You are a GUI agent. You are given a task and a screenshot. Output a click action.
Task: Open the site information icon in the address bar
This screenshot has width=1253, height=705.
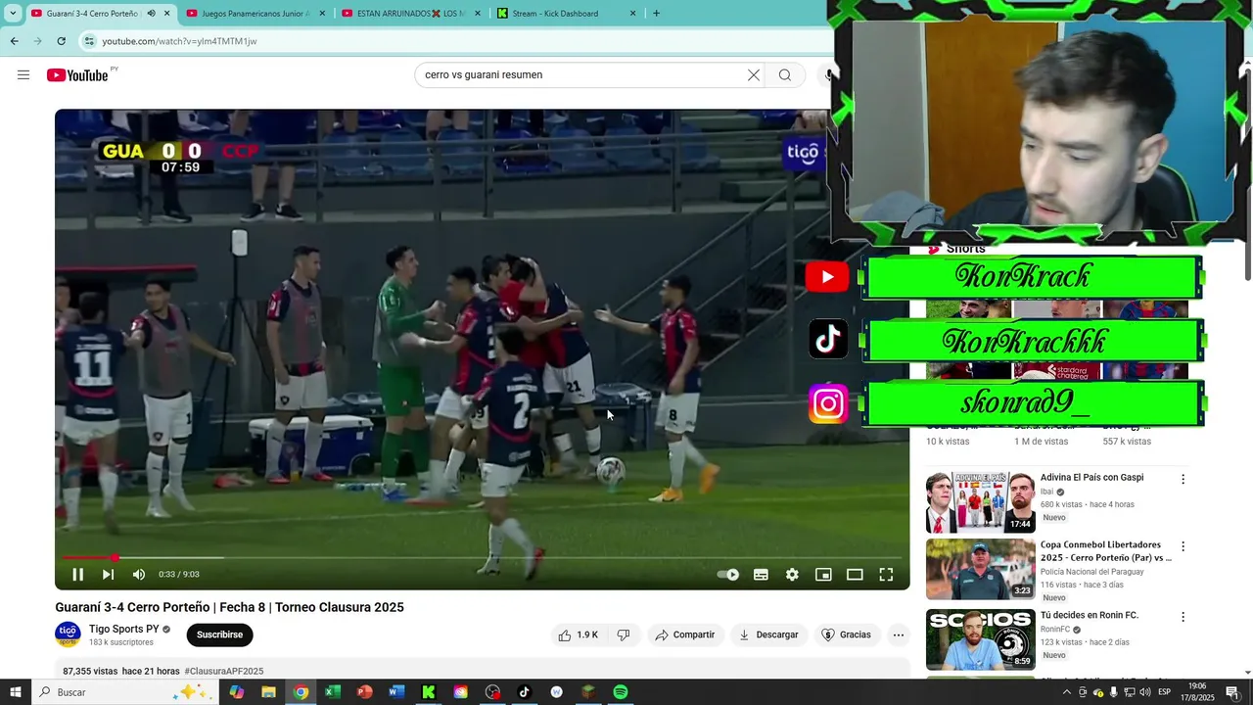[89, 41]
